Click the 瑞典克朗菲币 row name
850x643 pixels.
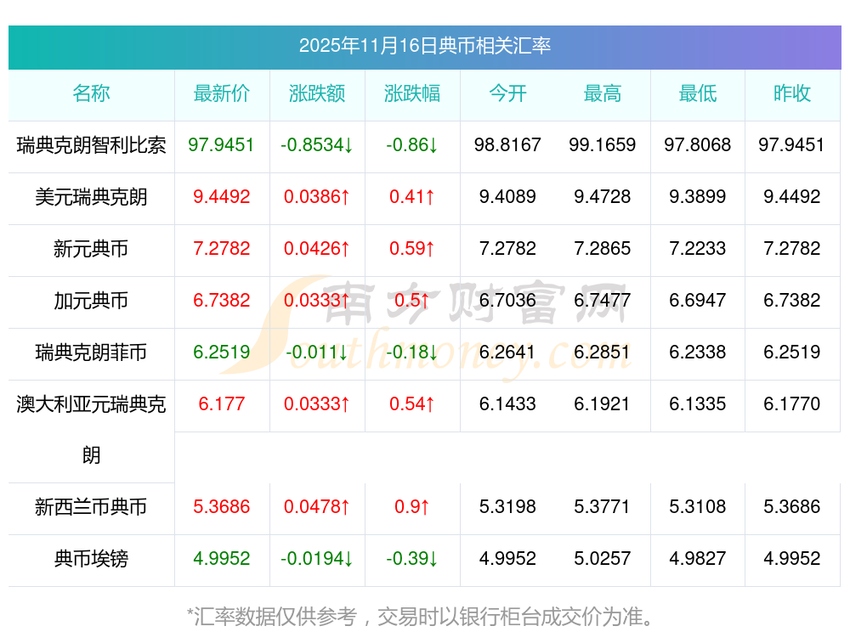click(x=91, y=353)
